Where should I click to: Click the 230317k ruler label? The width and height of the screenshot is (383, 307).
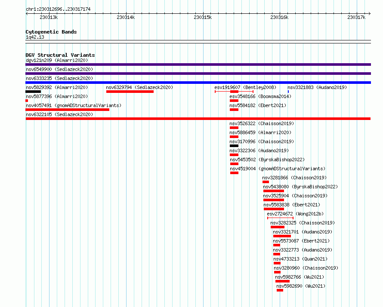point(356,17)
